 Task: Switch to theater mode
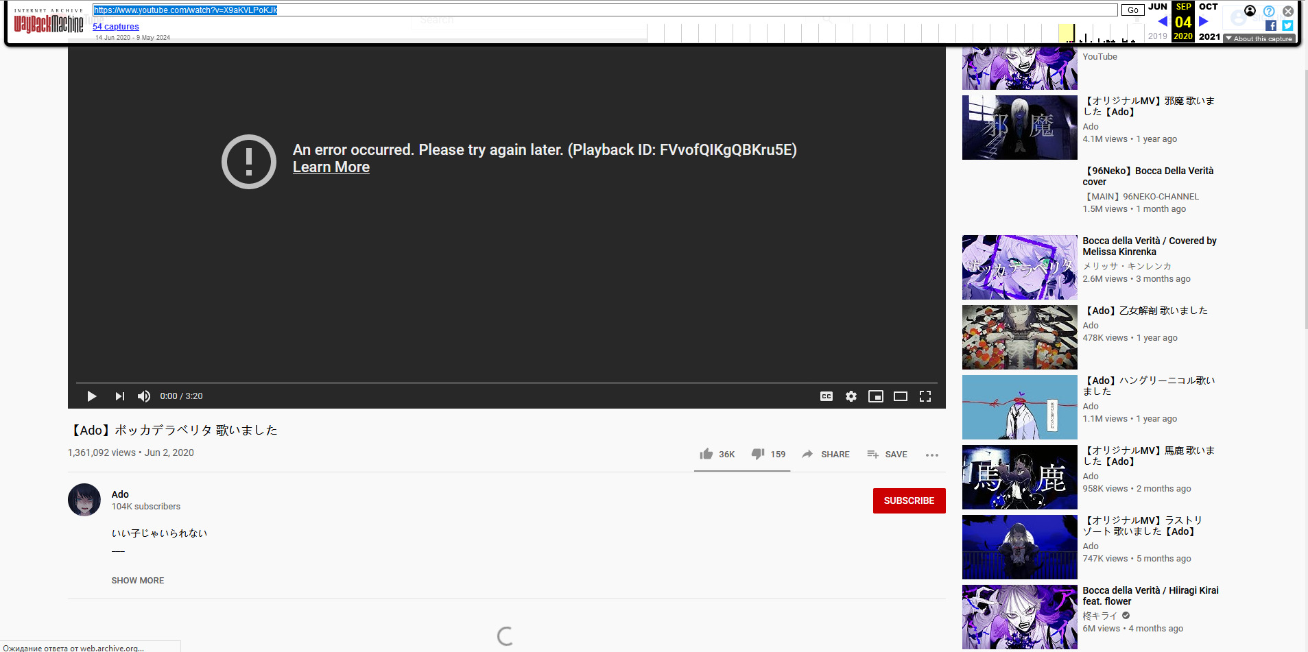(x=901, y=396)
